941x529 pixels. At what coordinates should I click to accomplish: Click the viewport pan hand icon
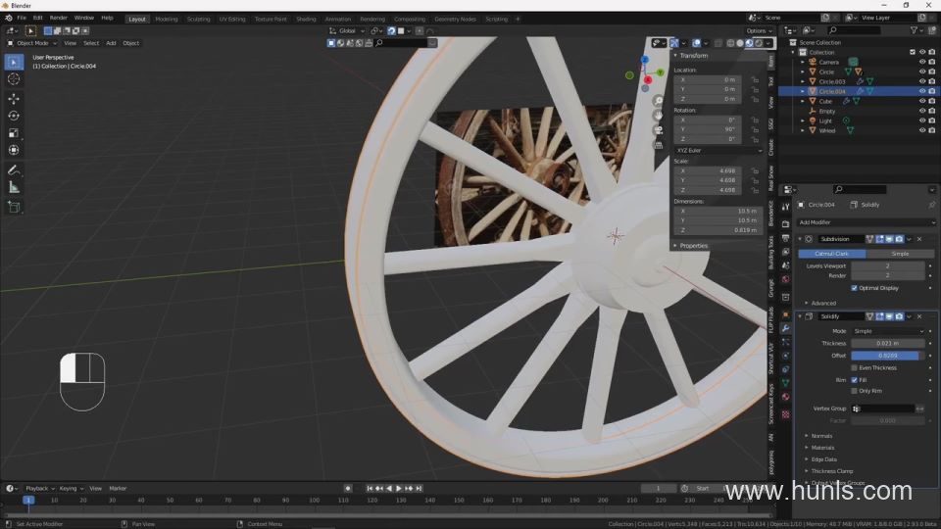click(x=659, y=116)
